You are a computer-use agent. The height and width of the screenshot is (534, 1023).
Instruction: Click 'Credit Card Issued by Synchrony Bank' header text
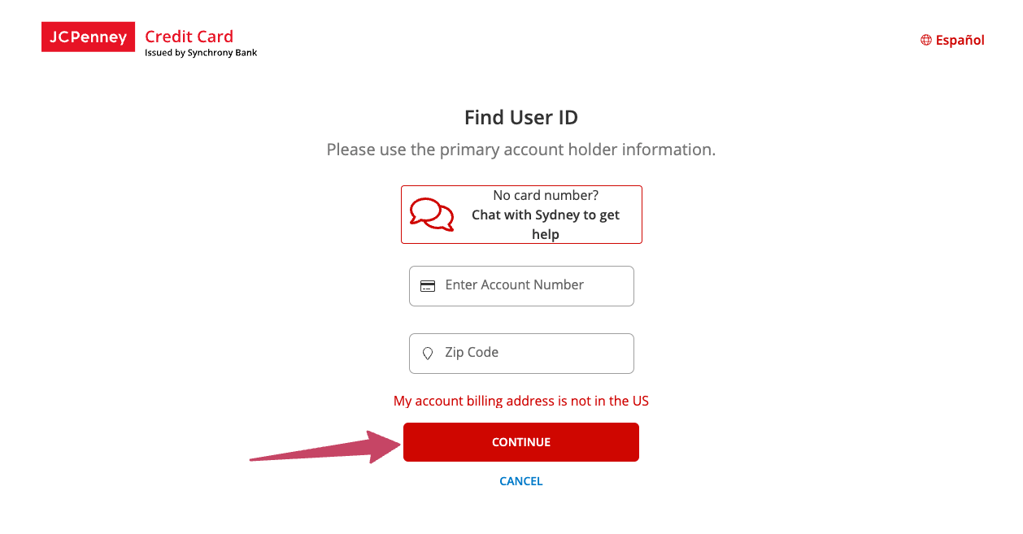(x=201, y=41)
